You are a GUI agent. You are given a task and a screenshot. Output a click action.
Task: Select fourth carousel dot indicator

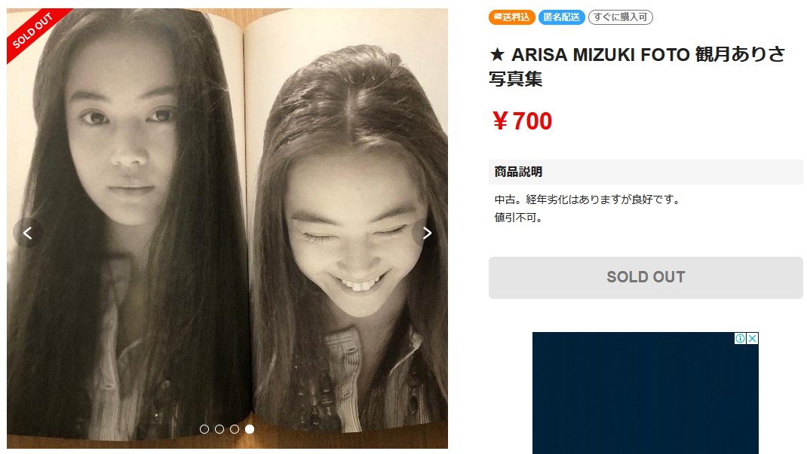pos(250,429)
